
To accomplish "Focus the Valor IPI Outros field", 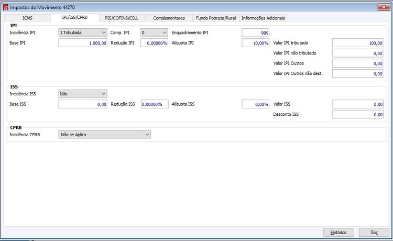I will click(x=358, y=63).
